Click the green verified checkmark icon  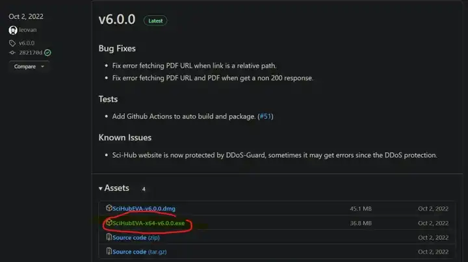pos(47,53)
